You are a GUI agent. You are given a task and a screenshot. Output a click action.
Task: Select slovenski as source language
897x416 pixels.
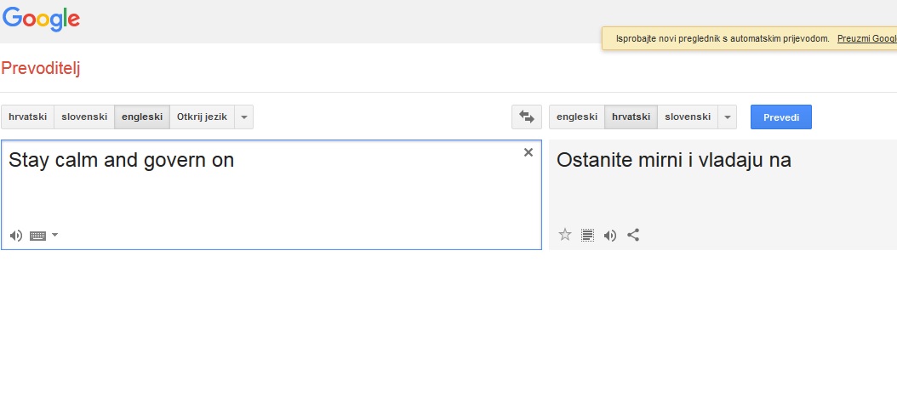point(83,117)
